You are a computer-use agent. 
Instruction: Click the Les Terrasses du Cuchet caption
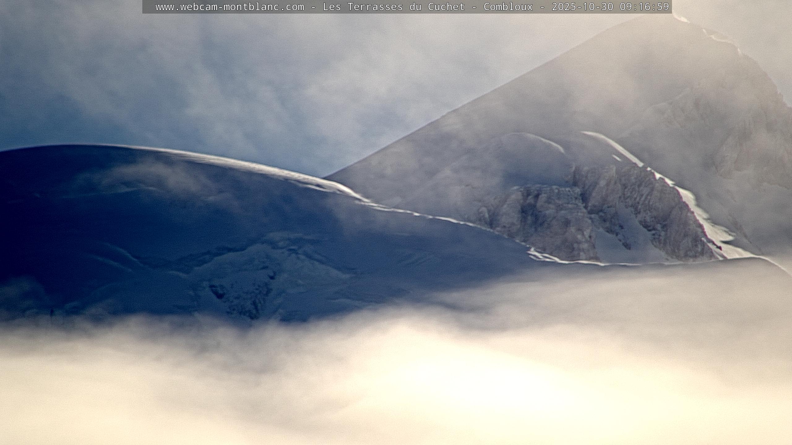(x=394, y=7)
